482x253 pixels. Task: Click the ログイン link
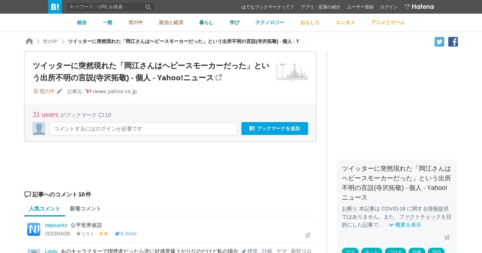[389, 7]
